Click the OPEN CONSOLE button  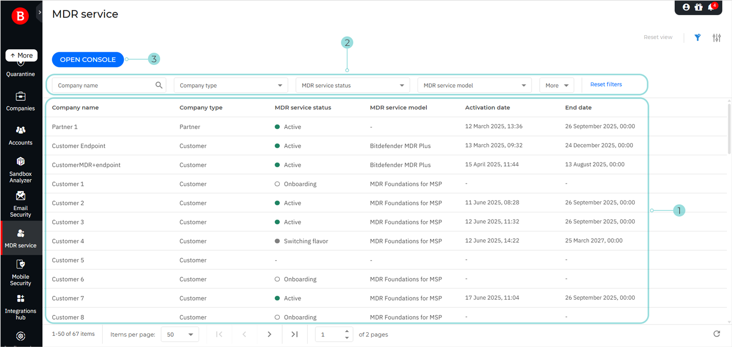[88, 60]
